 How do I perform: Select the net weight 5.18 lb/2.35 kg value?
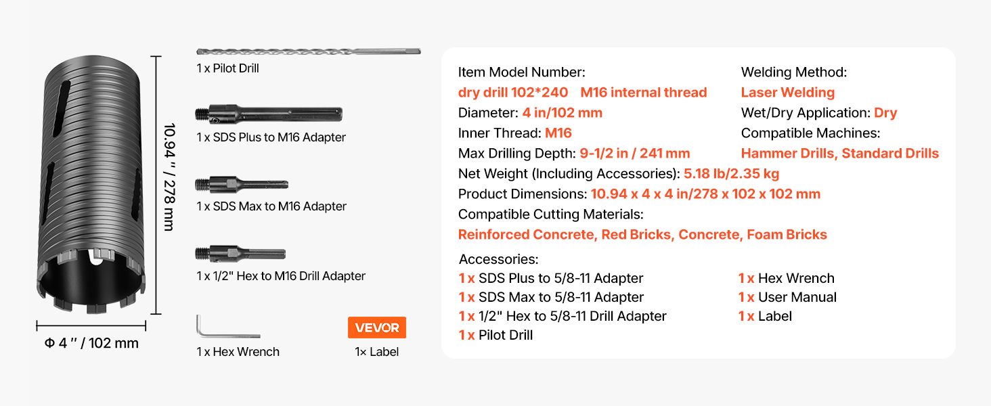[x=731, y=174]
